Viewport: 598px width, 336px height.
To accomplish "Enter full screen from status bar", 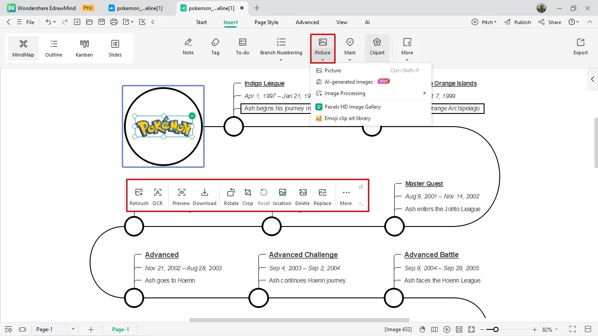I will [573, 329].
